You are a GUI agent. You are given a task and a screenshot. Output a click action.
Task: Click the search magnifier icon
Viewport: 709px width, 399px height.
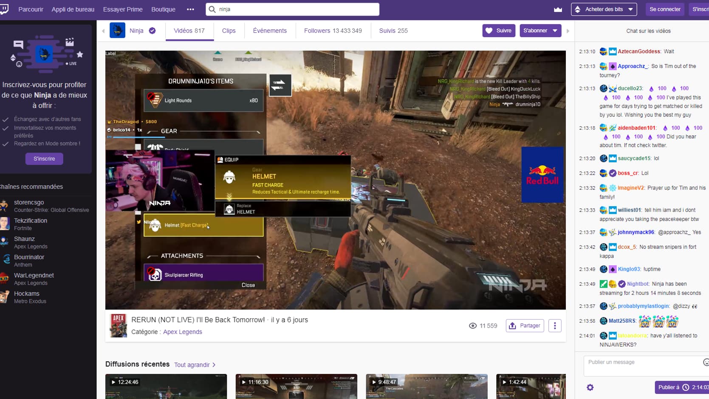212,9
